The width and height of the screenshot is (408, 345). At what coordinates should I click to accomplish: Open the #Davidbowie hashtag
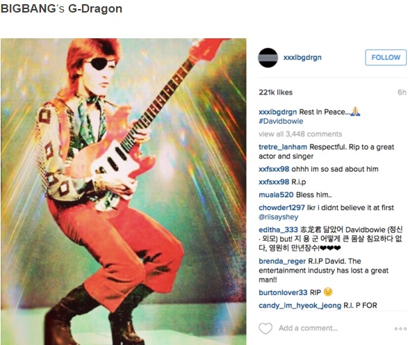click(x=281, y=121)
